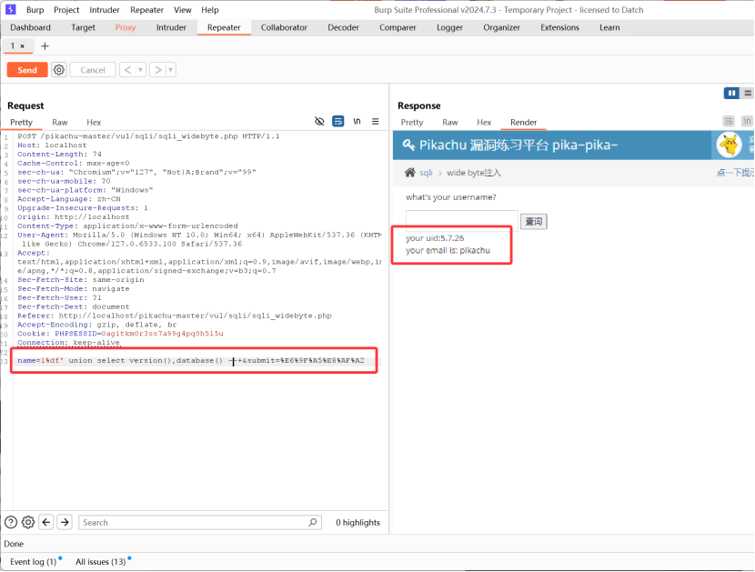This screenshot has width=755, height=572.
Task: Switch to the Extensions tab
Action: (x=559, y=27)
